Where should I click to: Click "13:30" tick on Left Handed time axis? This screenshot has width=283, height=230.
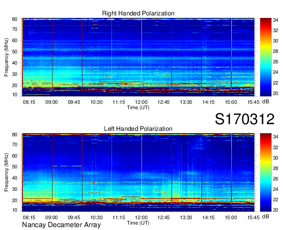(186, 217)
